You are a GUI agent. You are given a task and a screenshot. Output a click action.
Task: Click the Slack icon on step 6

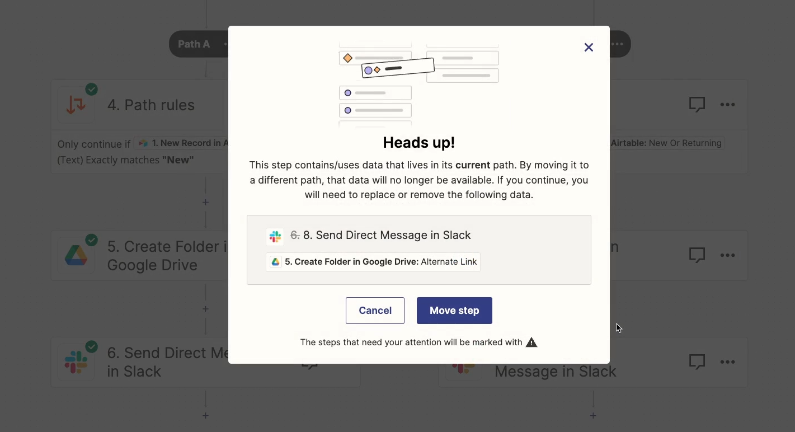point(76,362)
